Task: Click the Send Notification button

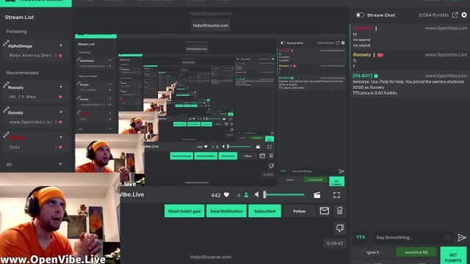Action: (226, 211)
